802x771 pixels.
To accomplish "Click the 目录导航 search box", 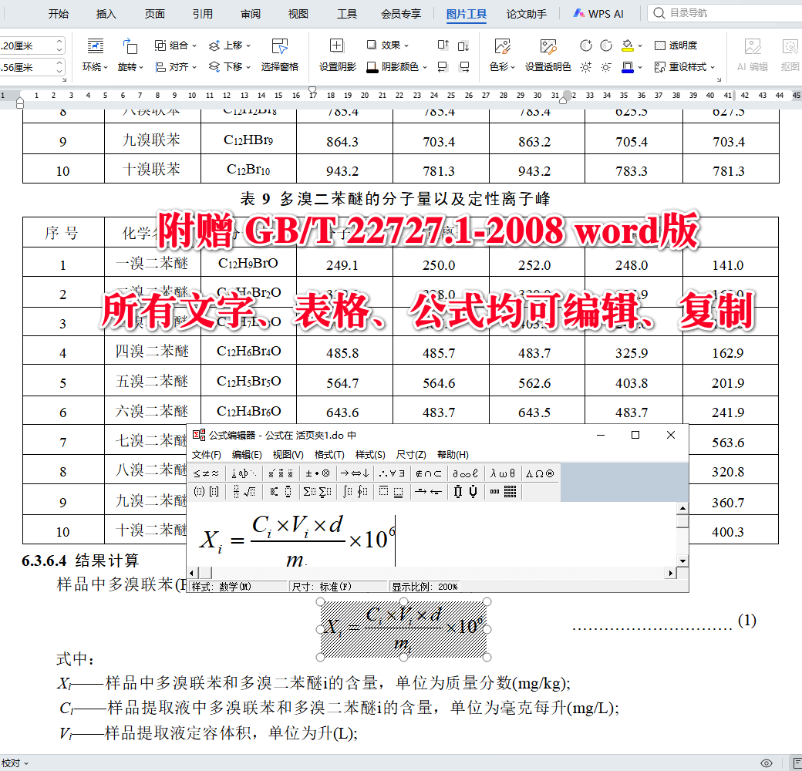I will (x=726, y=13).
